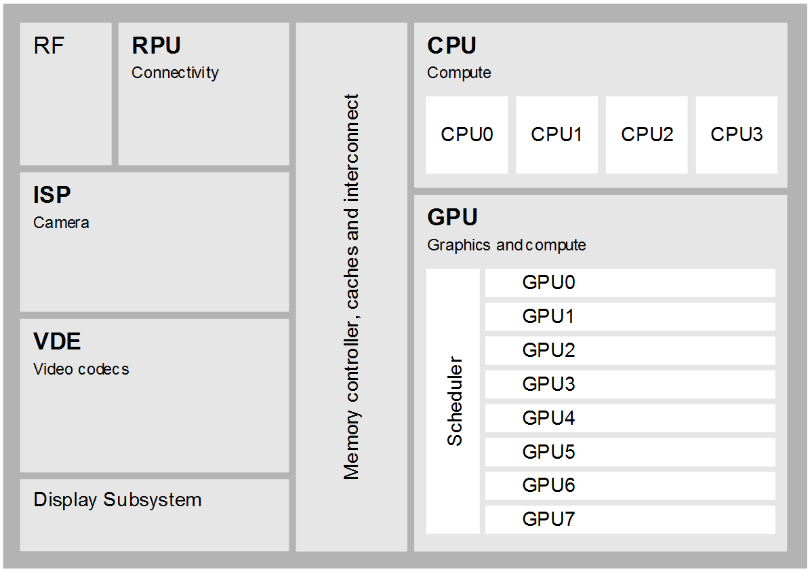Select the GPU2 row
The width and height of the screenshot is (810, 570).
[x=630, y=350]
